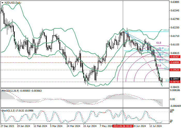Click the 12 Jul 2024 date label

pyautogui.click(x=156, y=126)
